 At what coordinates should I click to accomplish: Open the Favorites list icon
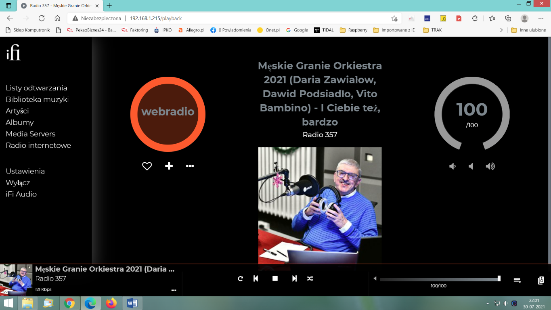[x=492, y=18]
